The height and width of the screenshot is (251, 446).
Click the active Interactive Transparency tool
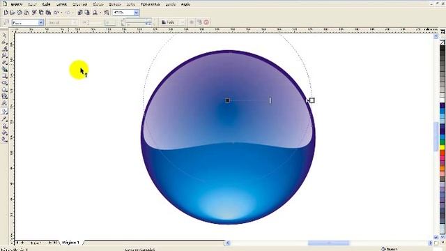click(x=4, y=112)
